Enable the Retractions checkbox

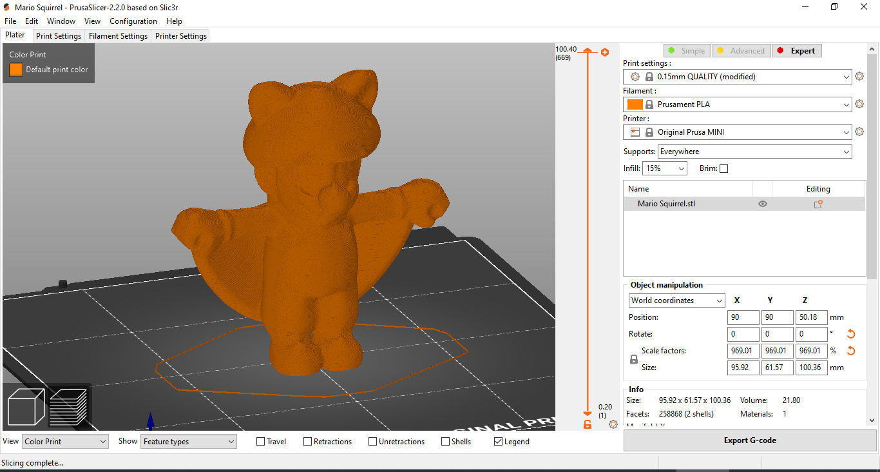pos(308,442)
